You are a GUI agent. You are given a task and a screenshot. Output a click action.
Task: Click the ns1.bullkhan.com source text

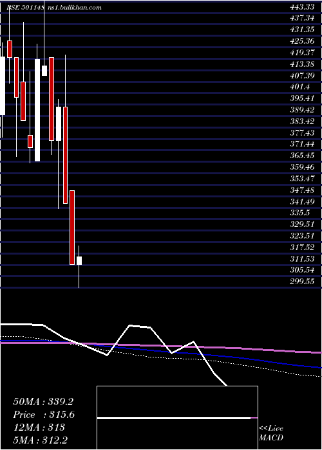click(74, 8)
